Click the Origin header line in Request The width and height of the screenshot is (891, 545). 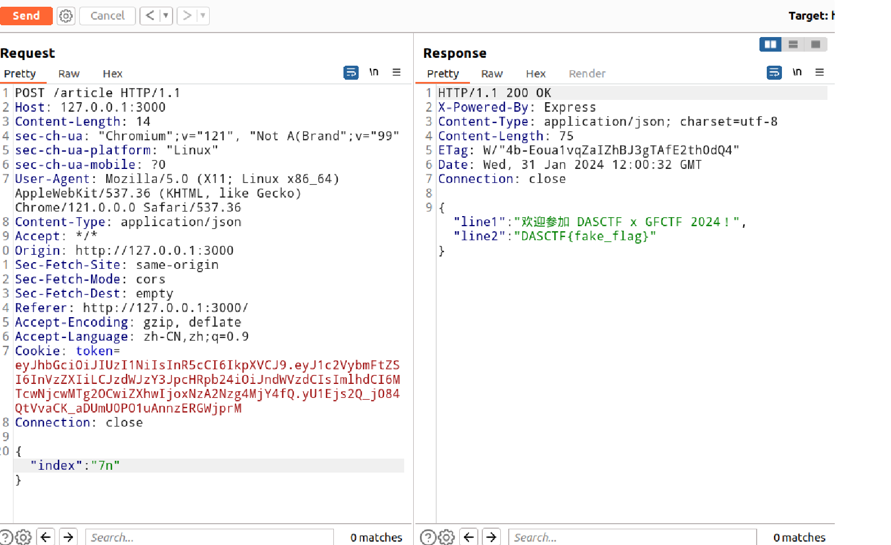coord(124,250)
